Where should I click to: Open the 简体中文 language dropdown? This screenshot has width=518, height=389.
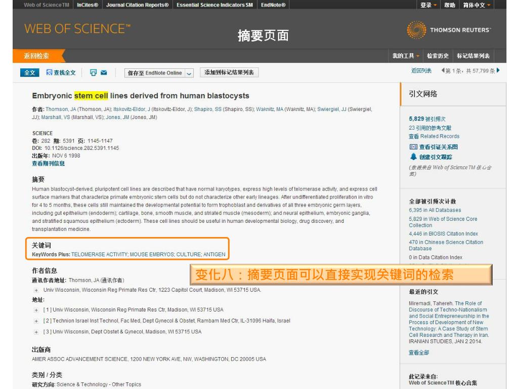tap(477, 5)
